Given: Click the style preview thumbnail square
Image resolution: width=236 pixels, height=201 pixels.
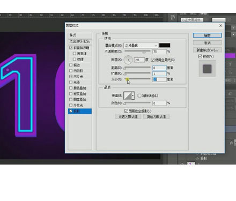Looking at the screenshot, I should 208,69.
